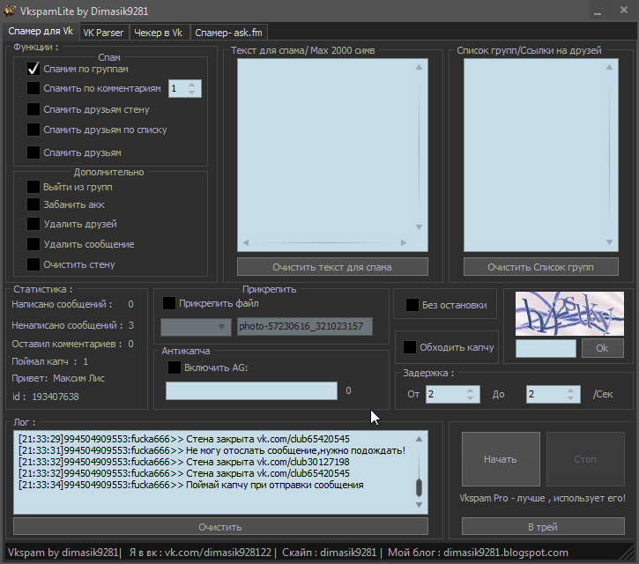Select the Спамер для Vk tab
The height and width of the screenshot is (564, 639).
tap(41, 32)
